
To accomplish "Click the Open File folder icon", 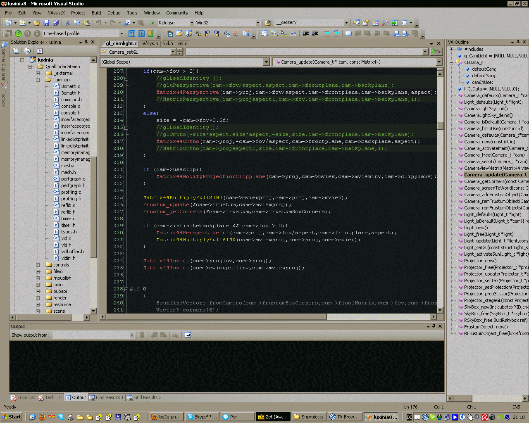I will pos(37,23).
